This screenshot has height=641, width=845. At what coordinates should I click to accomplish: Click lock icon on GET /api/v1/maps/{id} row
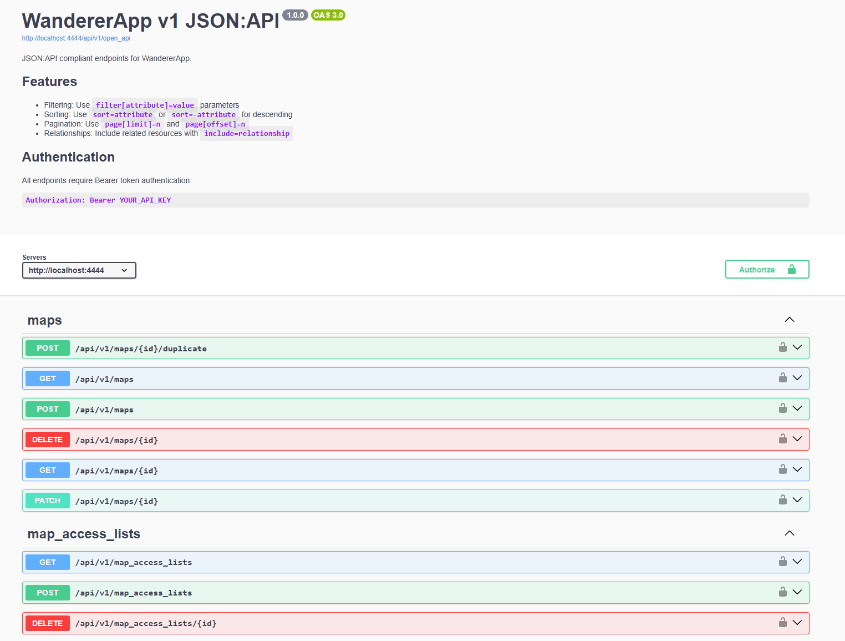pos(782,470)
